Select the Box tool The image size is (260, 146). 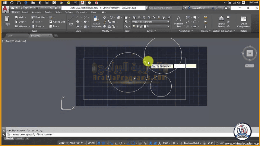click(53, 26)
